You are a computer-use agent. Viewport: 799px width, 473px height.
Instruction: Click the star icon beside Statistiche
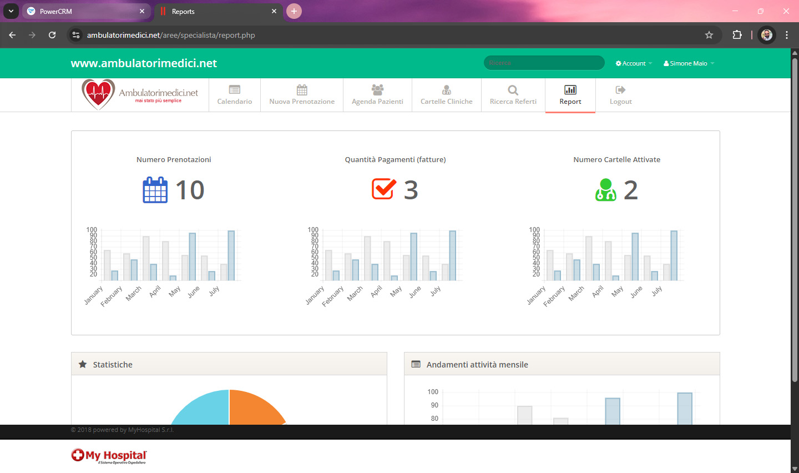[83, 364]
